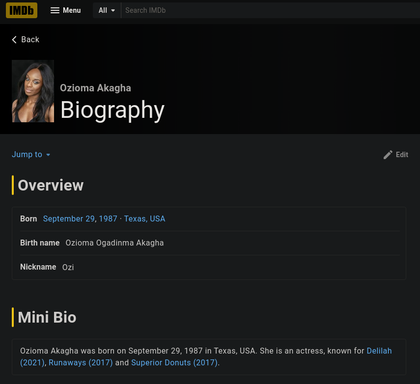Open the September 29 birth date link
The height and width of the screenshot is (384, 420).
coord(69,219)
